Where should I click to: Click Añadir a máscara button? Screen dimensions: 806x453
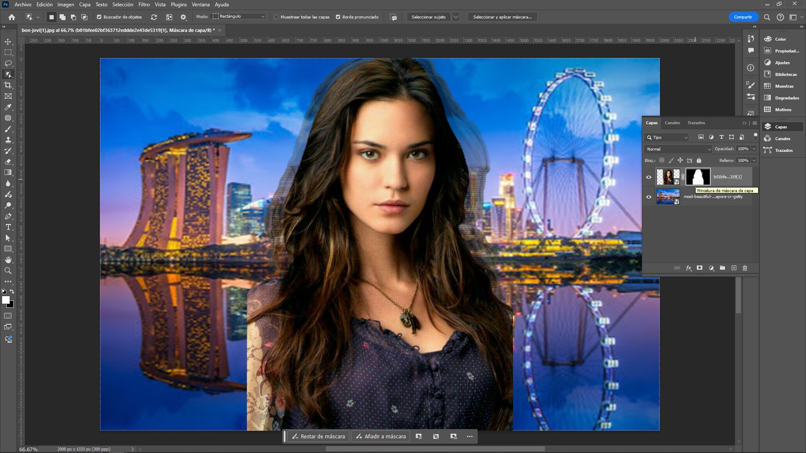click(x=381, y=436)
